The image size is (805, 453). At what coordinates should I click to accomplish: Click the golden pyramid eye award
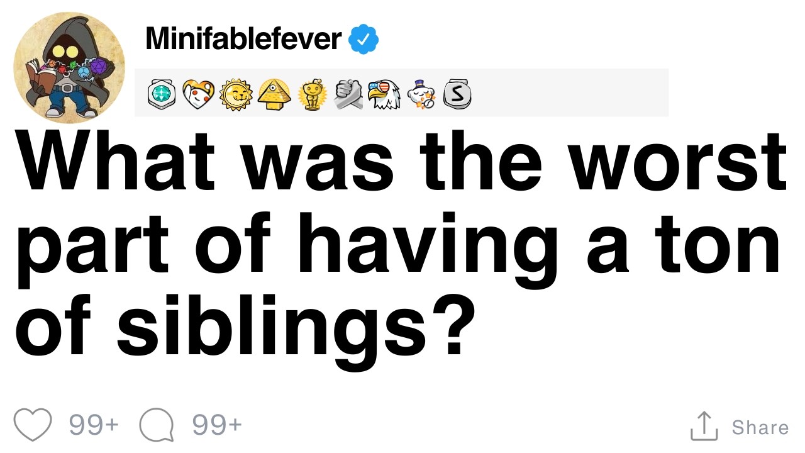[x=274, y=94]
